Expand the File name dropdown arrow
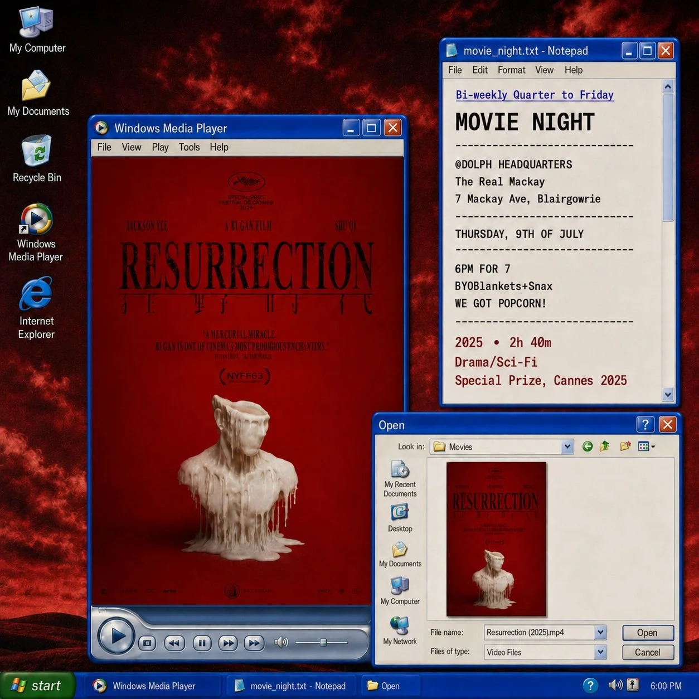Viewport: 699px width, 699px height. click(x=600, y=633)
